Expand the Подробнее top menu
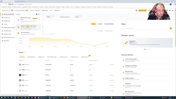 point(57,10)
